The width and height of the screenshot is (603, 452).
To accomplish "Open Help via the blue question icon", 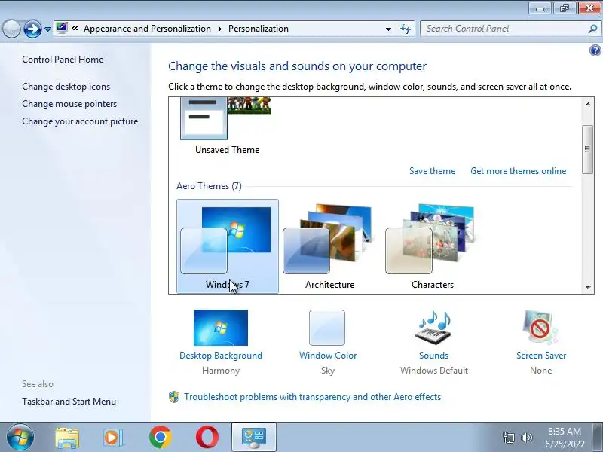I will pyautogui.click(x=595, y=50).
